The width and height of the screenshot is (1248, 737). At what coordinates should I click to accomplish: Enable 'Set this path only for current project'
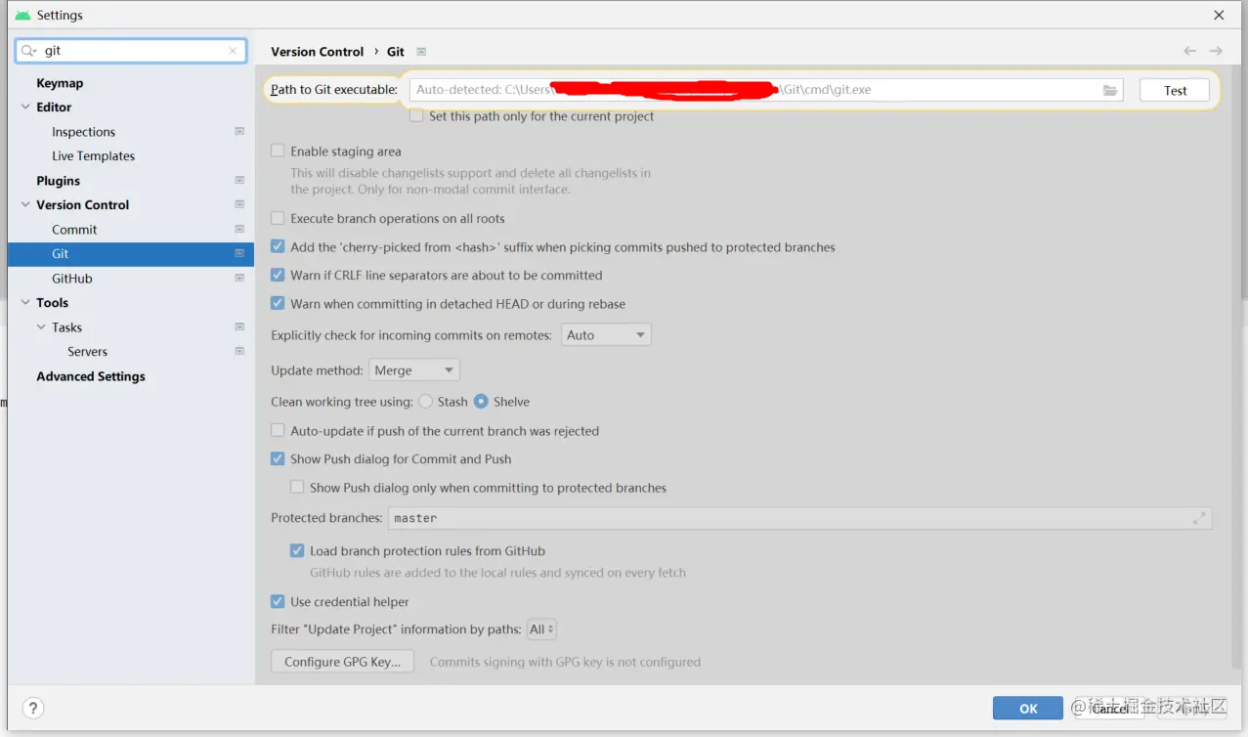point(416,115)
